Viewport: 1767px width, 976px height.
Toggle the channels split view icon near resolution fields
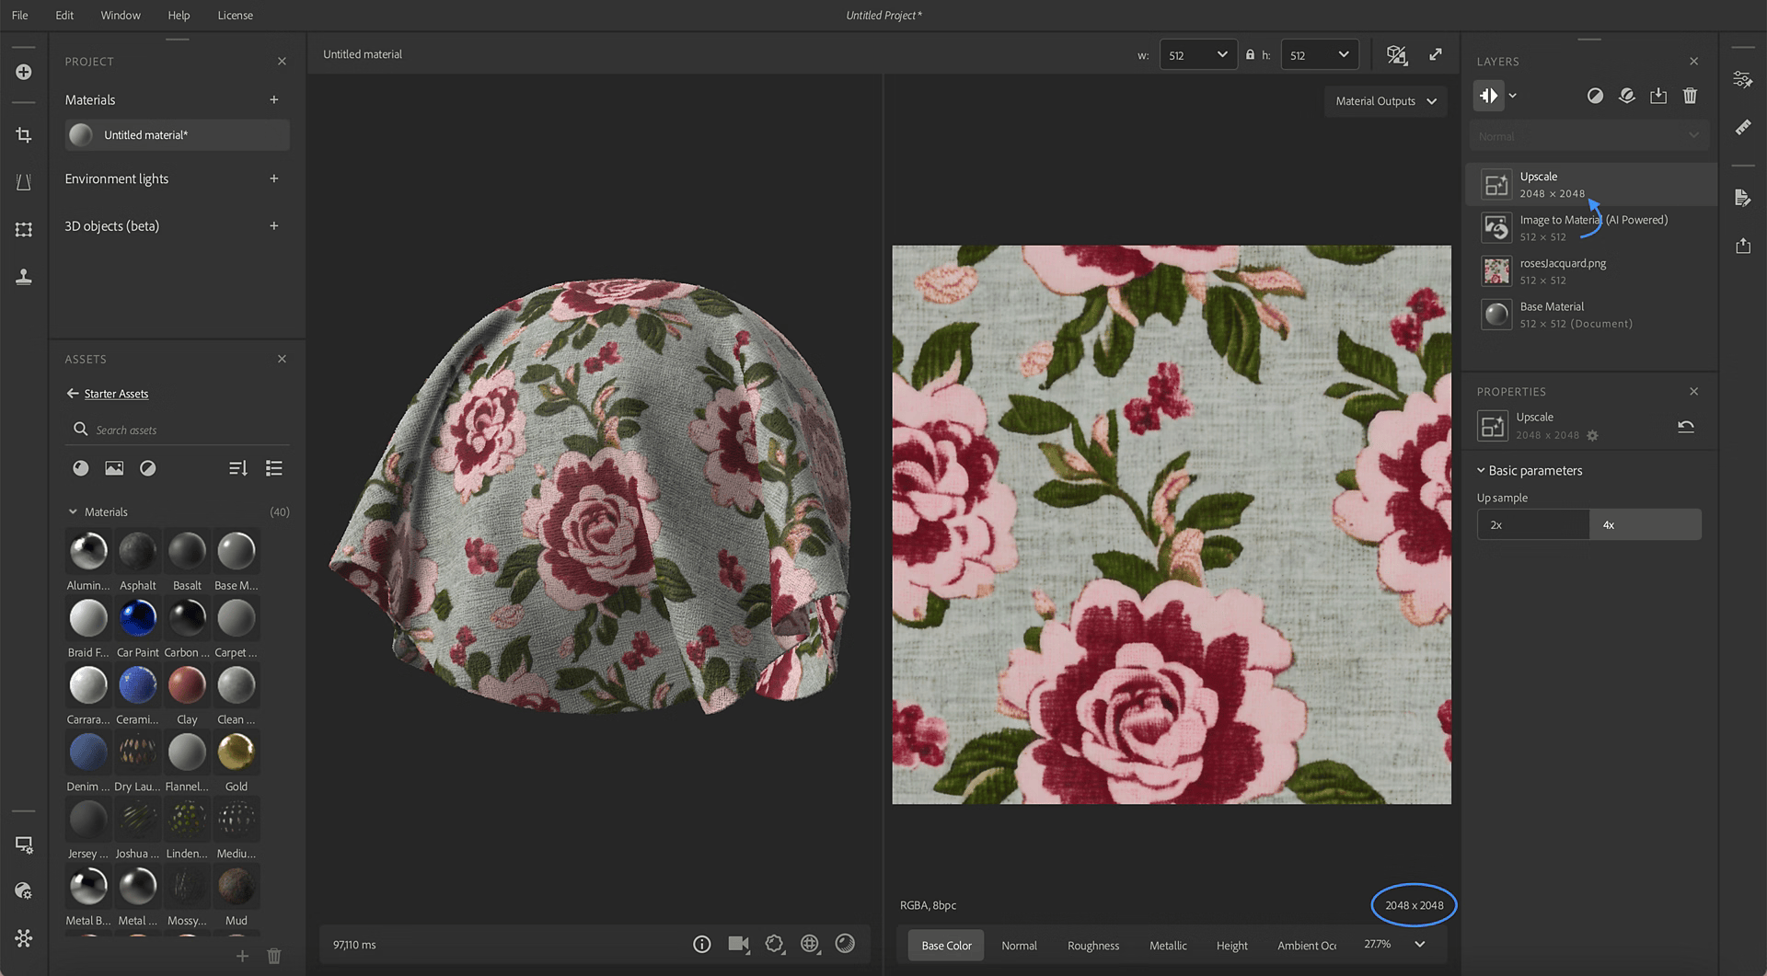click(1397, 54)
